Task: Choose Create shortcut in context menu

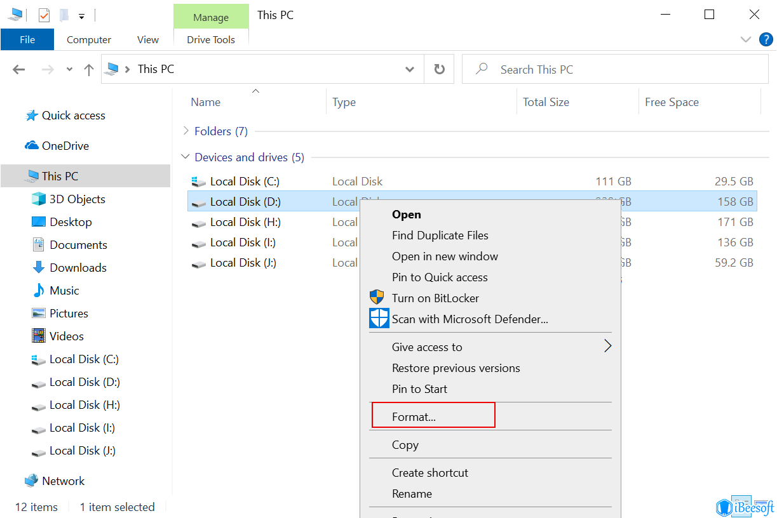Action: click(x=430, y=473)
